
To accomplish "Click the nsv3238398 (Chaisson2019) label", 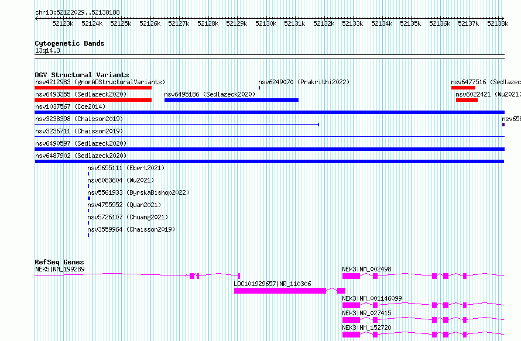I will click(79, 119).
